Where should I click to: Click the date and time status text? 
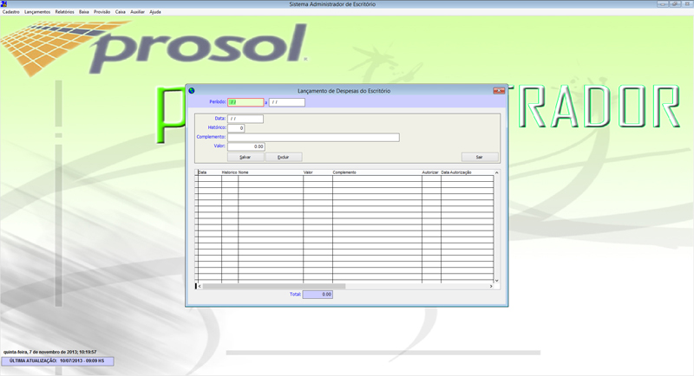point(50,352)
